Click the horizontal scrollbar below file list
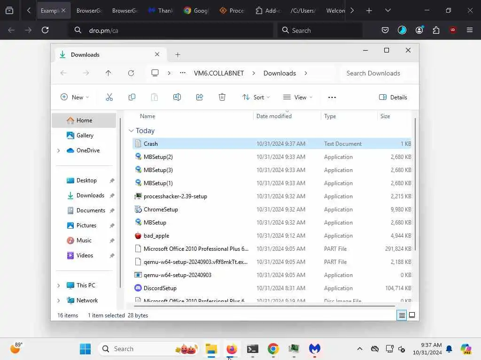The width and height of the screenshot is (481, 360). point(264,306)
